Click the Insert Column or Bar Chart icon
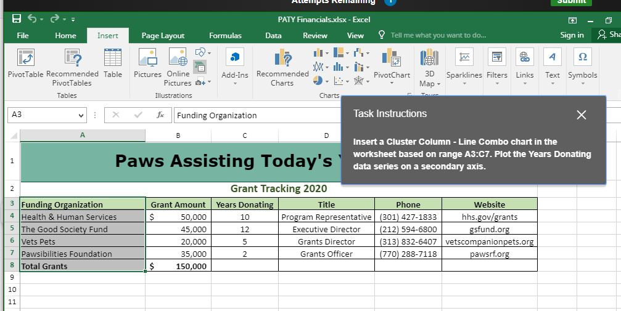This screenshot has height=311, width=621. coord(318,52)
